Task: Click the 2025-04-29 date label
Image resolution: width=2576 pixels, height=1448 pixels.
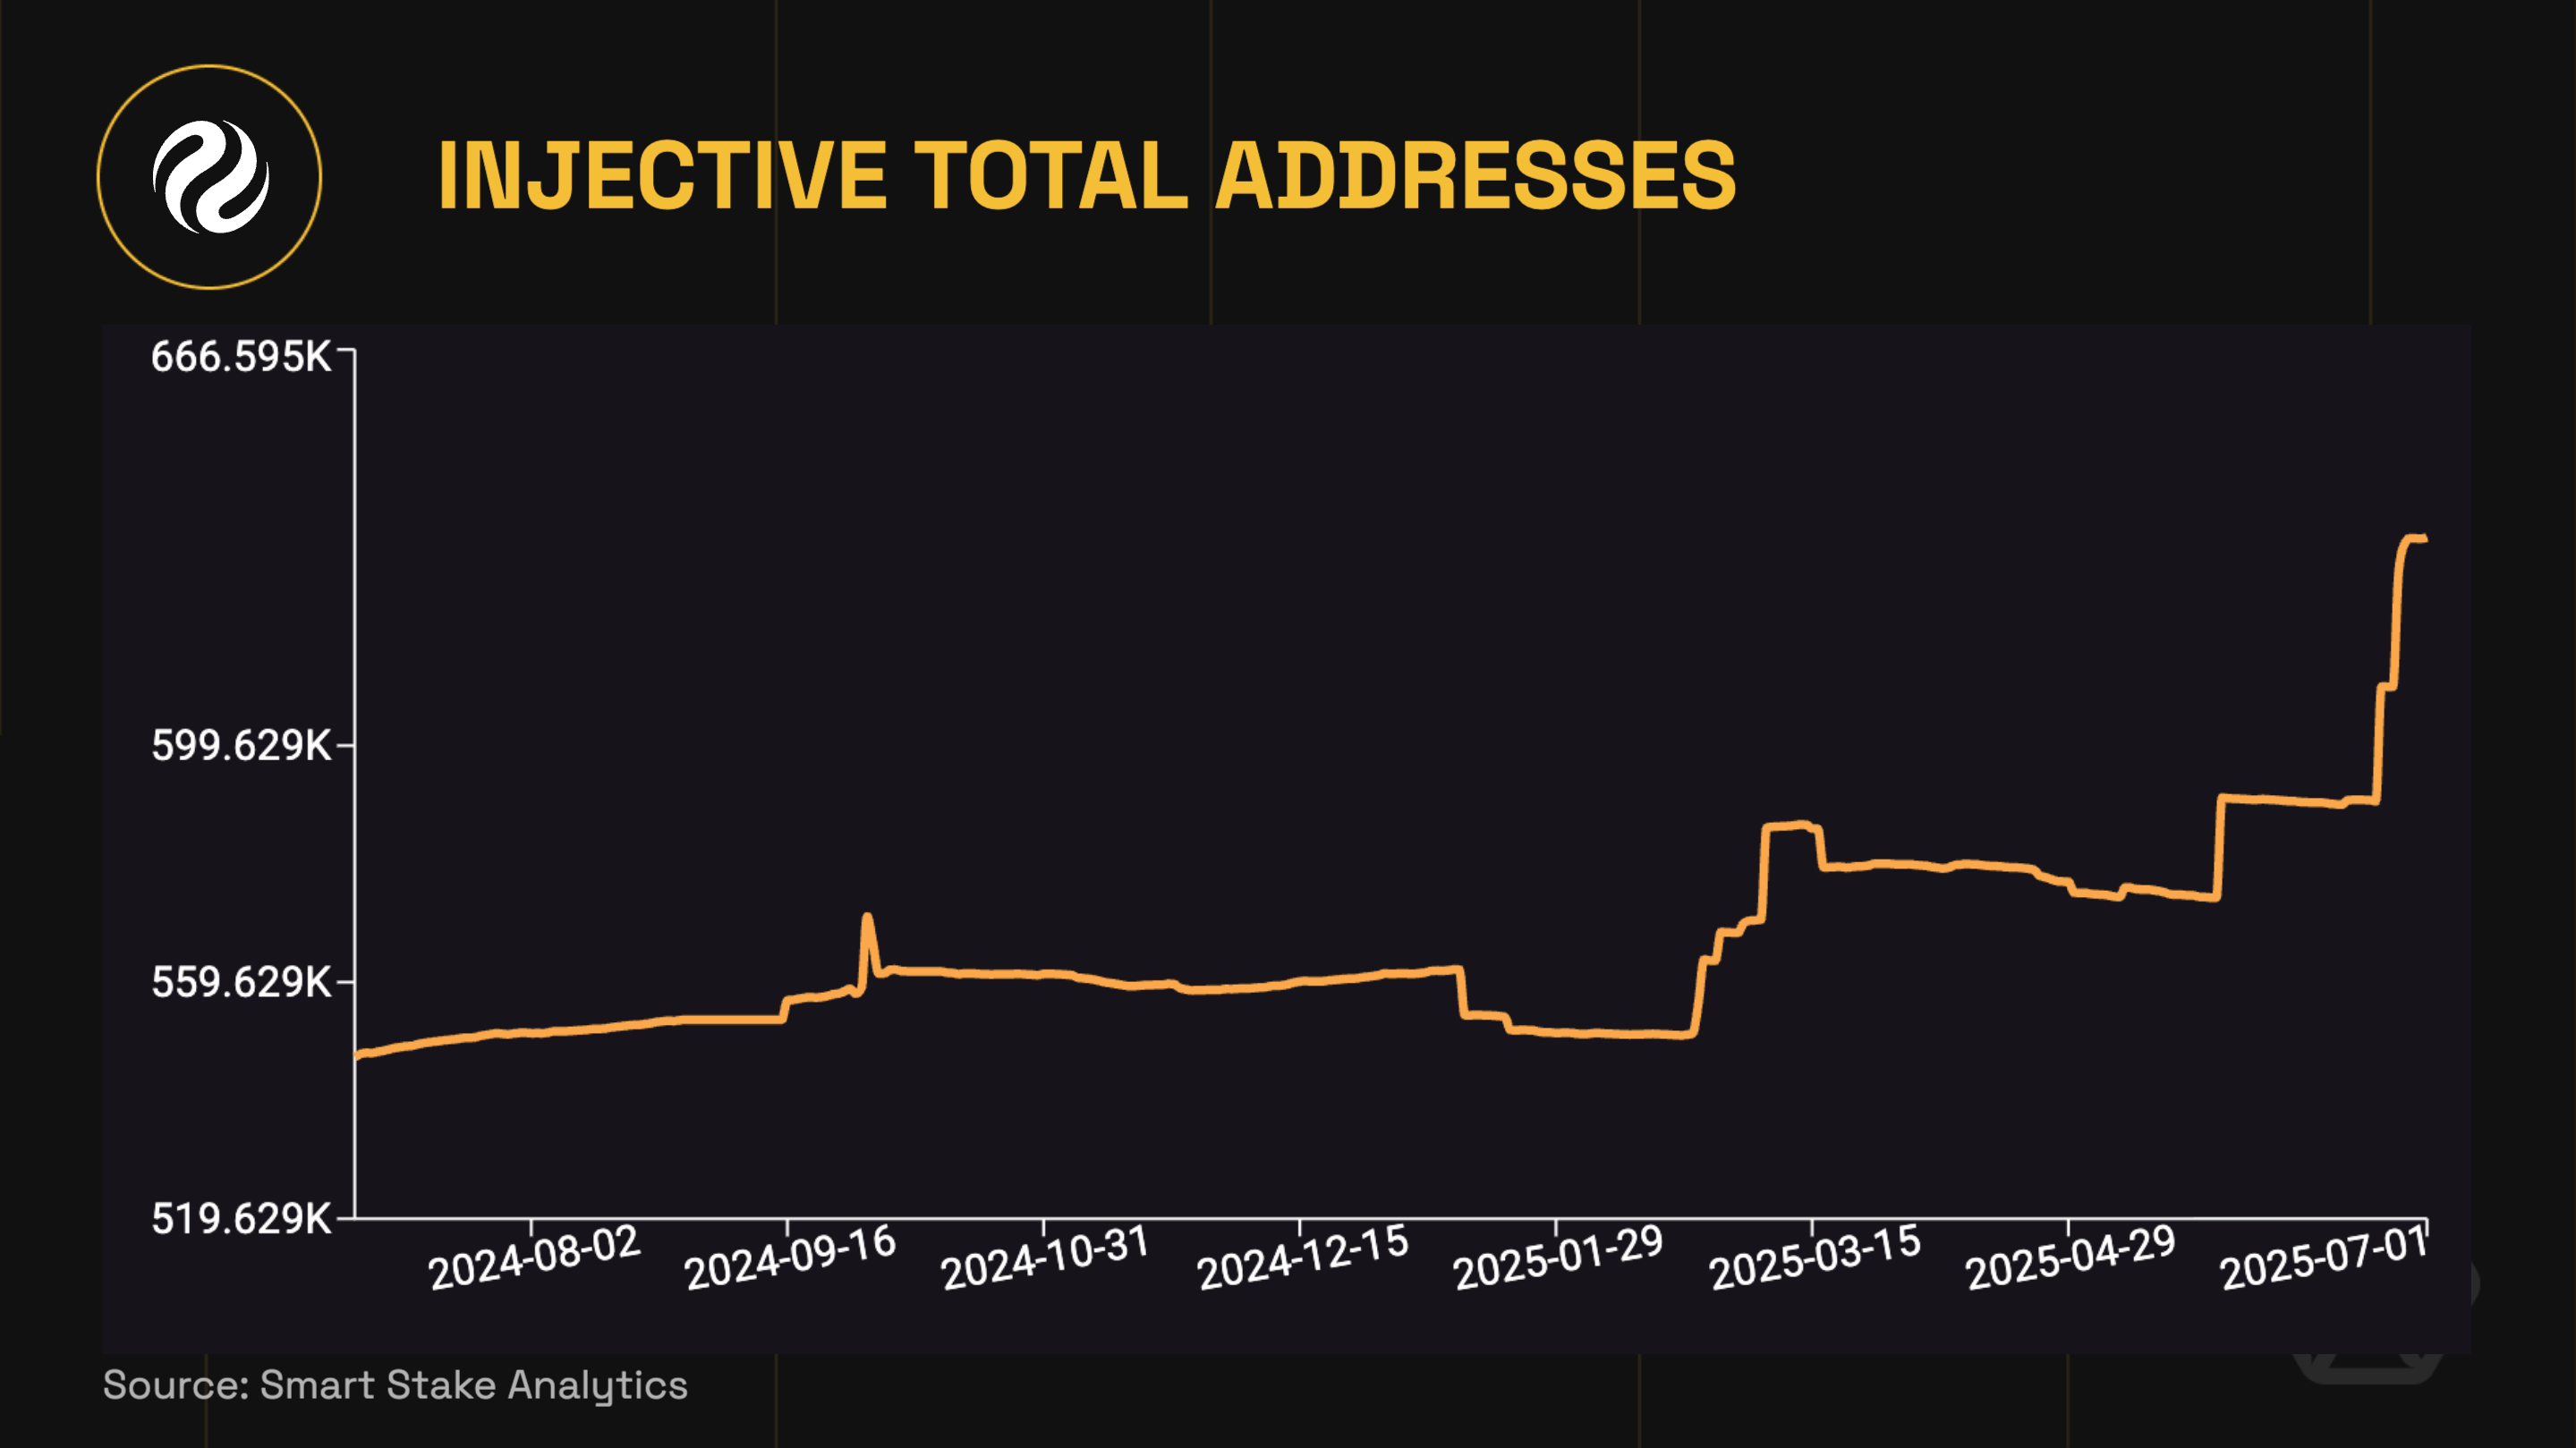Action: [2070, 1258]
